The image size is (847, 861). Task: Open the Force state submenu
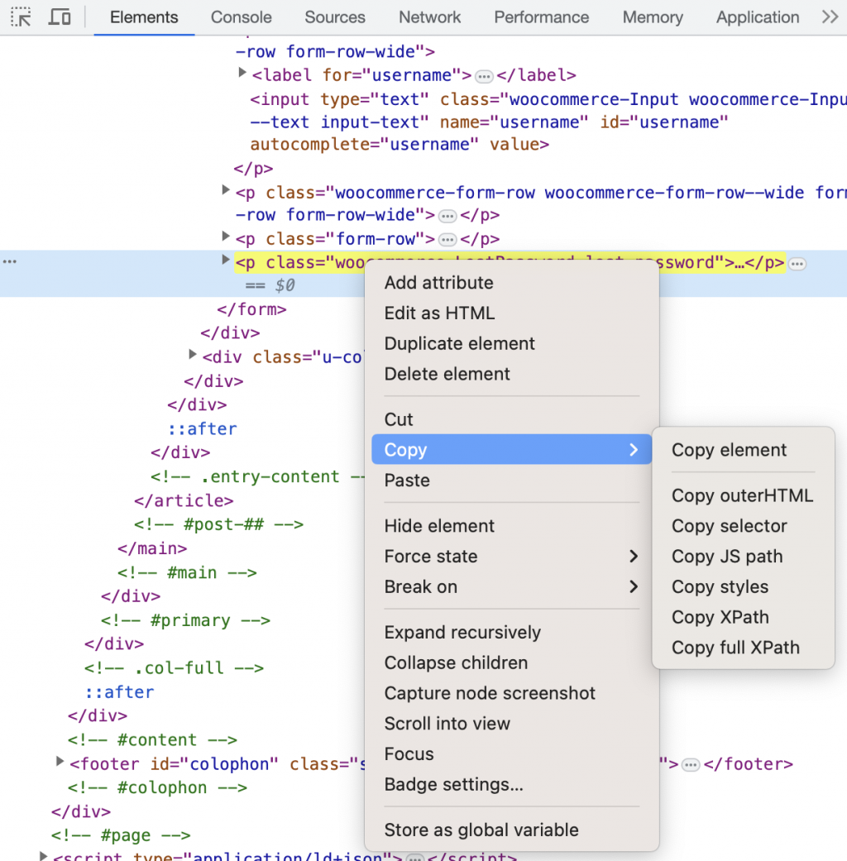coord(511,557)
